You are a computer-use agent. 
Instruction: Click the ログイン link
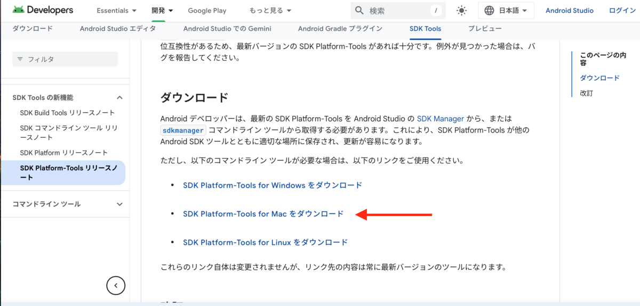[x=622, y=11]
